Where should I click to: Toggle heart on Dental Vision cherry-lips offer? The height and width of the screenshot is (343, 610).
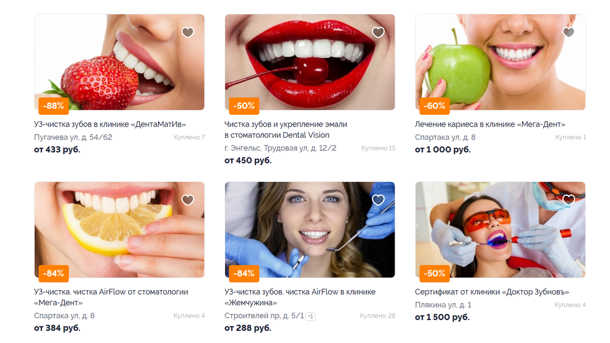pos(378,33)
